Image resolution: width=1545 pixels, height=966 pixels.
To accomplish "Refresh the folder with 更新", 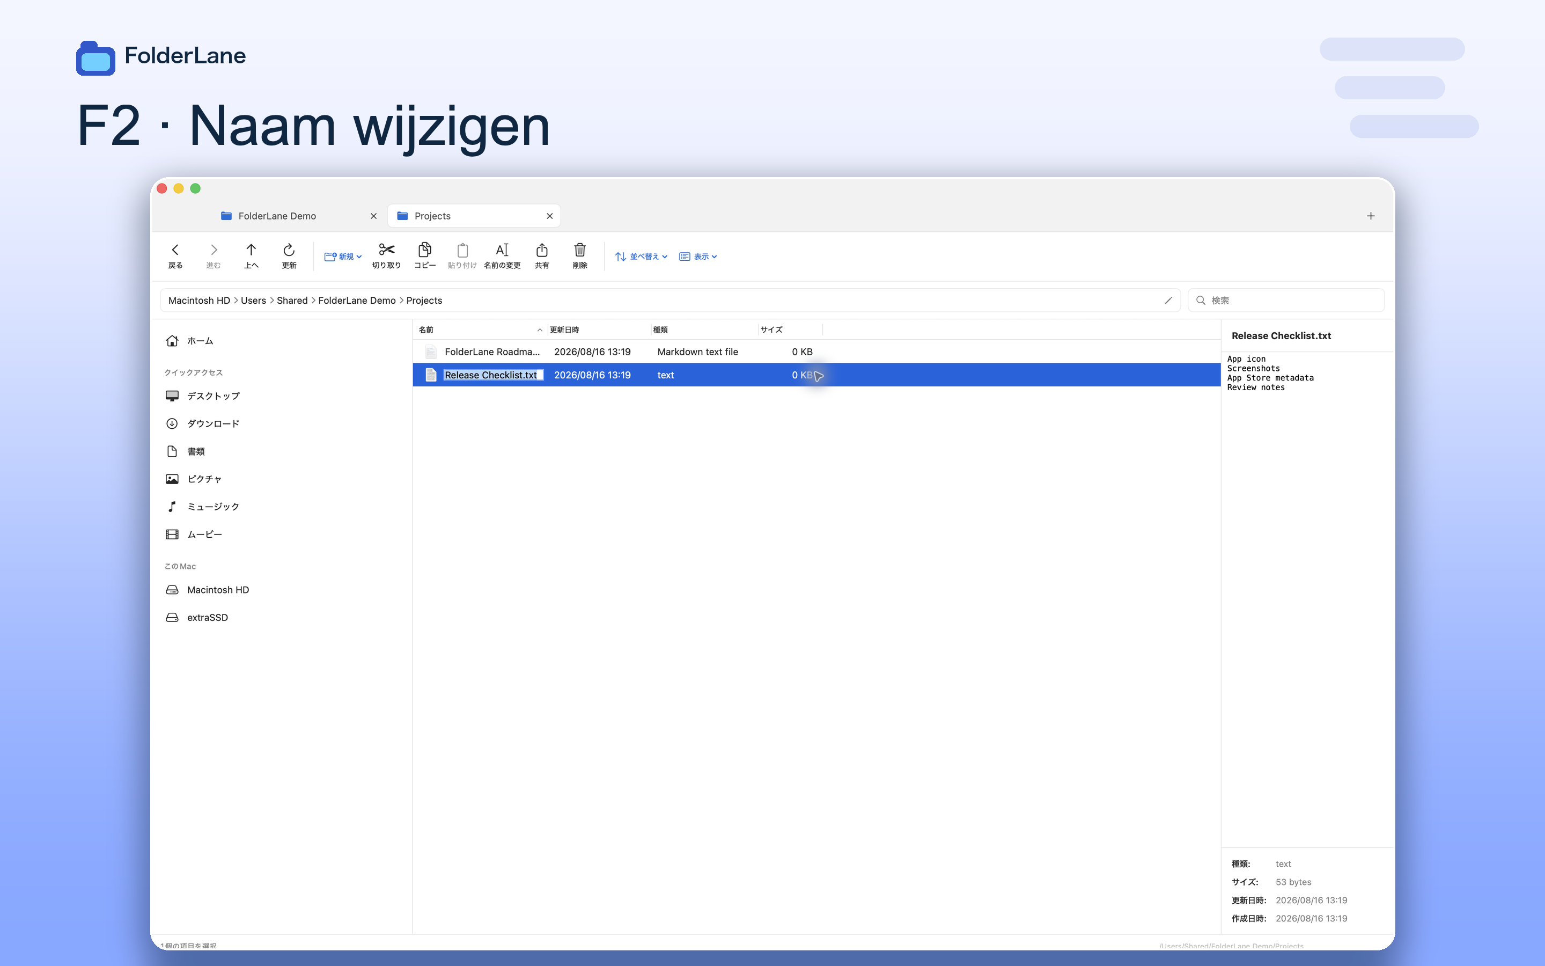I will [x=289, y=255].
